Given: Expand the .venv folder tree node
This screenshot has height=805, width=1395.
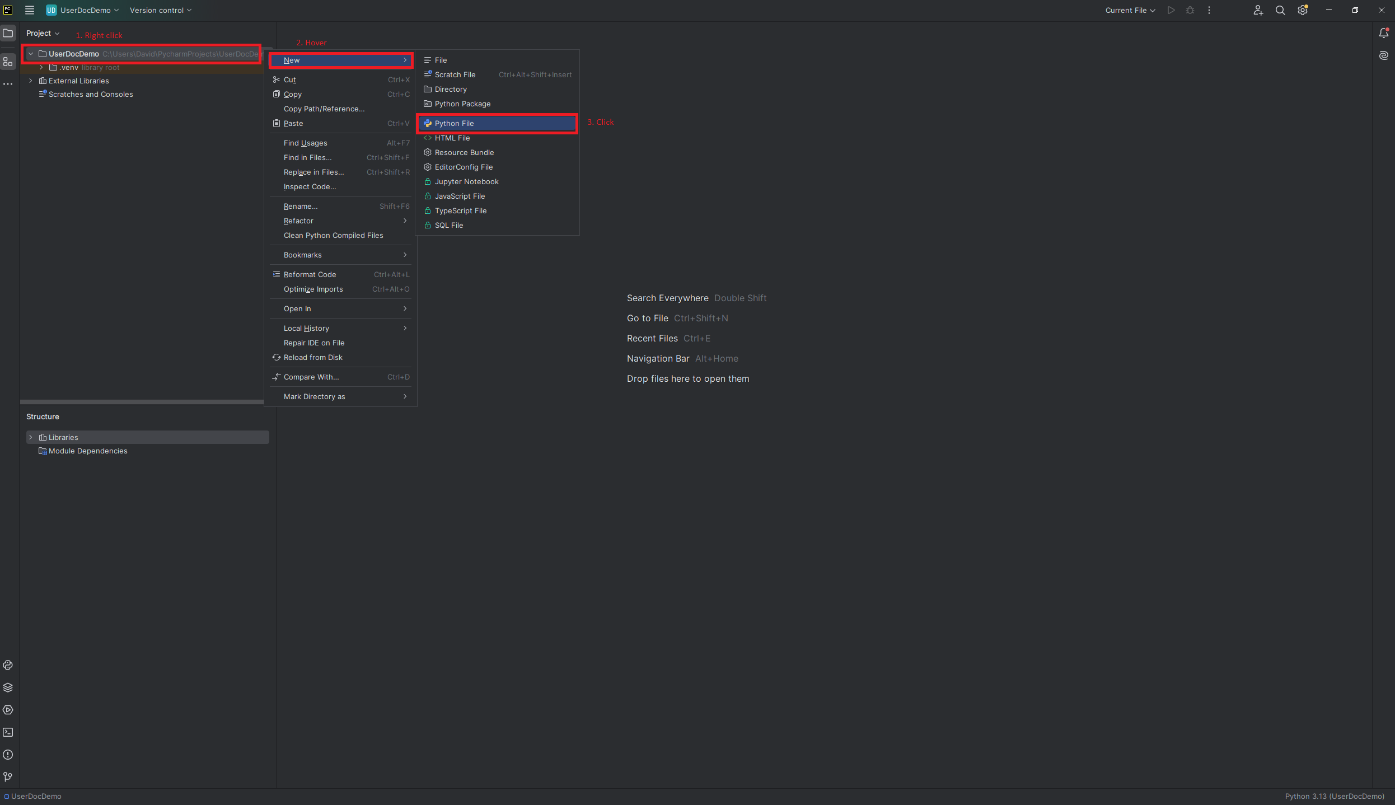Looking at the screenshot, I should coord(41,67).
